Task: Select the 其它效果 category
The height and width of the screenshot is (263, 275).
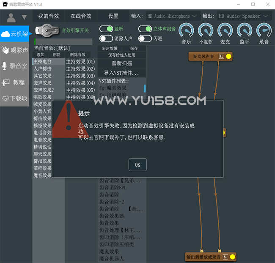Action: pos(49,76)
